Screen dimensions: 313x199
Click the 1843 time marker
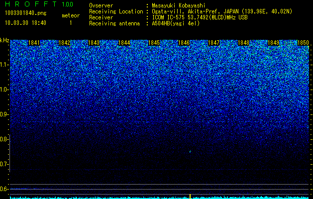click(94, 43)
